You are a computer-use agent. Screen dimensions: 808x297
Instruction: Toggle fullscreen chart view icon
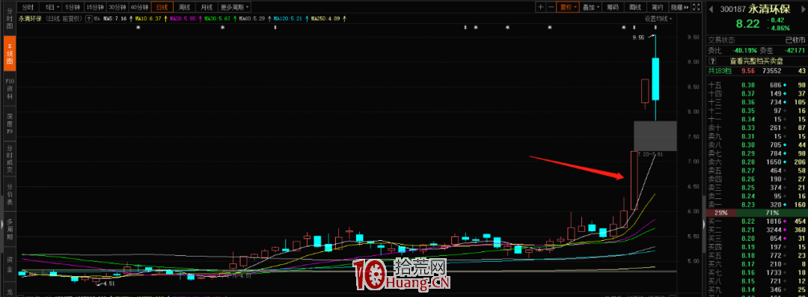697,7
